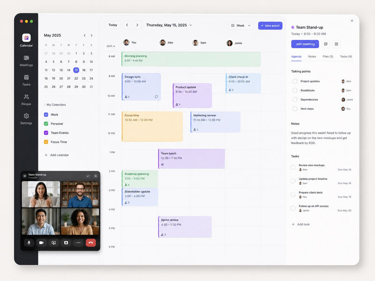Screen dimensions: 375x281
Task: Open more options in call toolbar
Action: 78,243
